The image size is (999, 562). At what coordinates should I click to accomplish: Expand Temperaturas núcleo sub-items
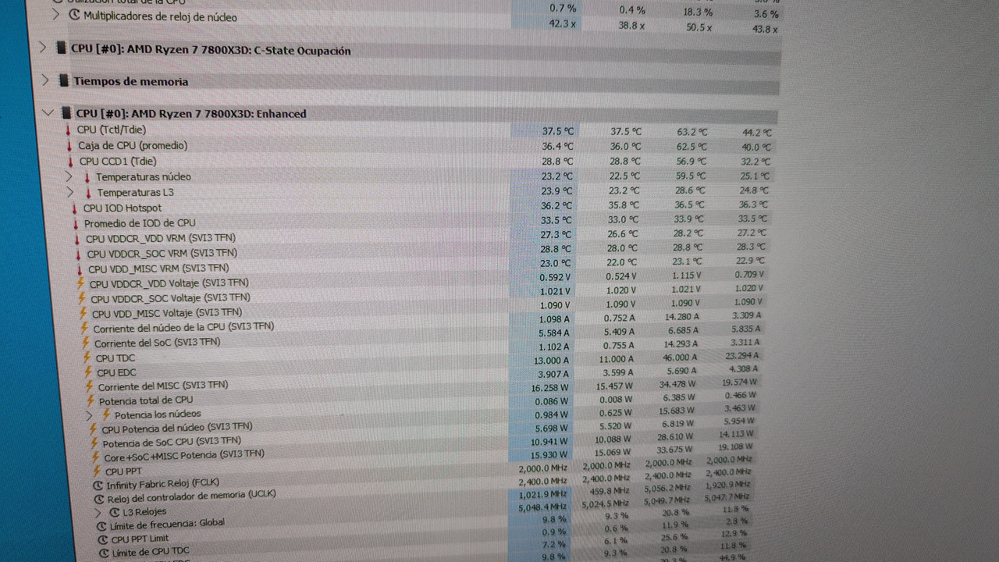click(69, 176)
